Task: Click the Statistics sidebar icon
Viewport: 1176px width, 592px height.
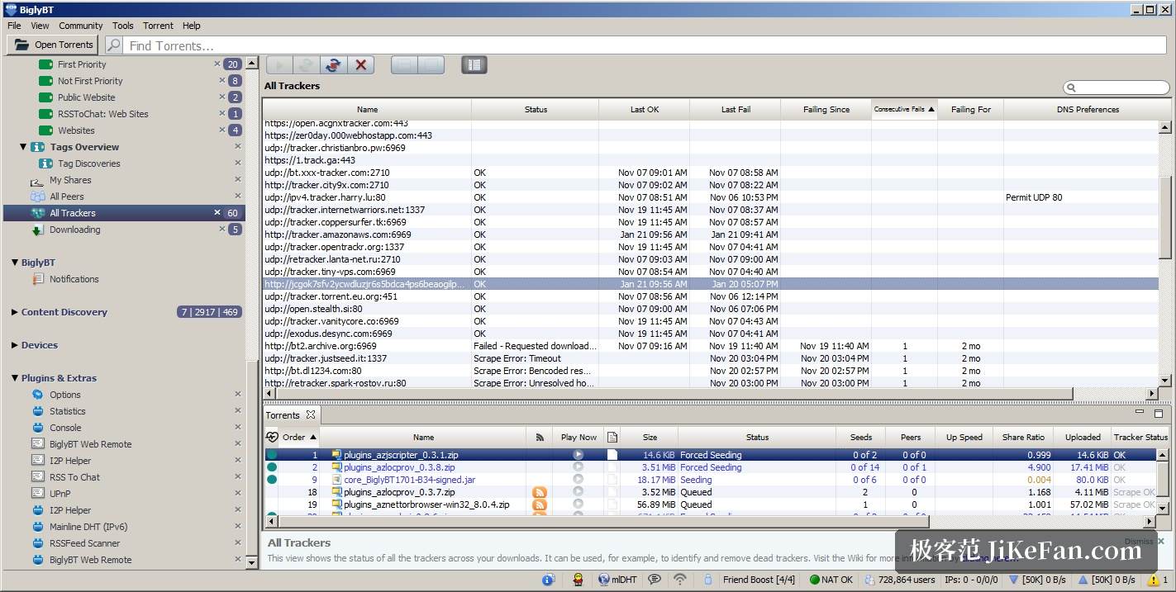Action: tap(37, 411)
